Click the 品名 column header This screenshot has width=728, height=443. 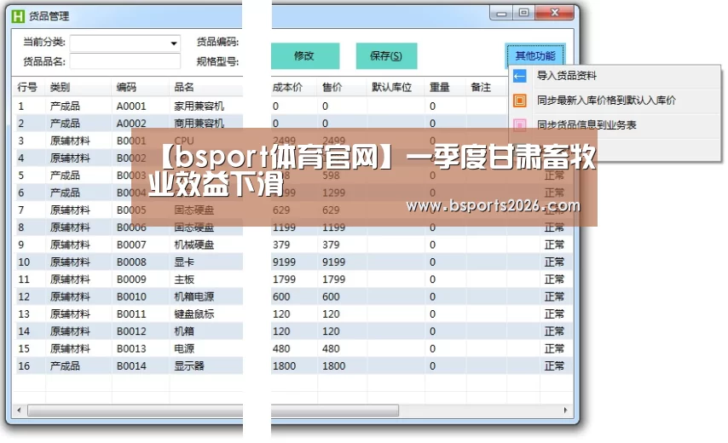pyautogui.click(x=184, y=87)
